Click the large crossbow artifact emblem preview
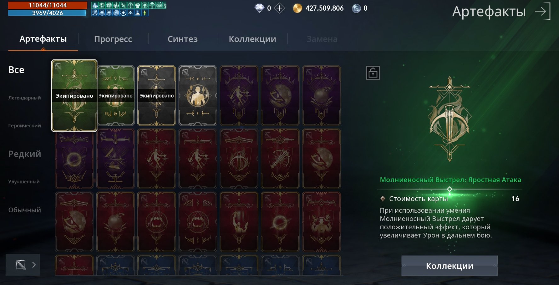Image resolution: width=559 pixels, height=285 pixels. click(450, 120)
